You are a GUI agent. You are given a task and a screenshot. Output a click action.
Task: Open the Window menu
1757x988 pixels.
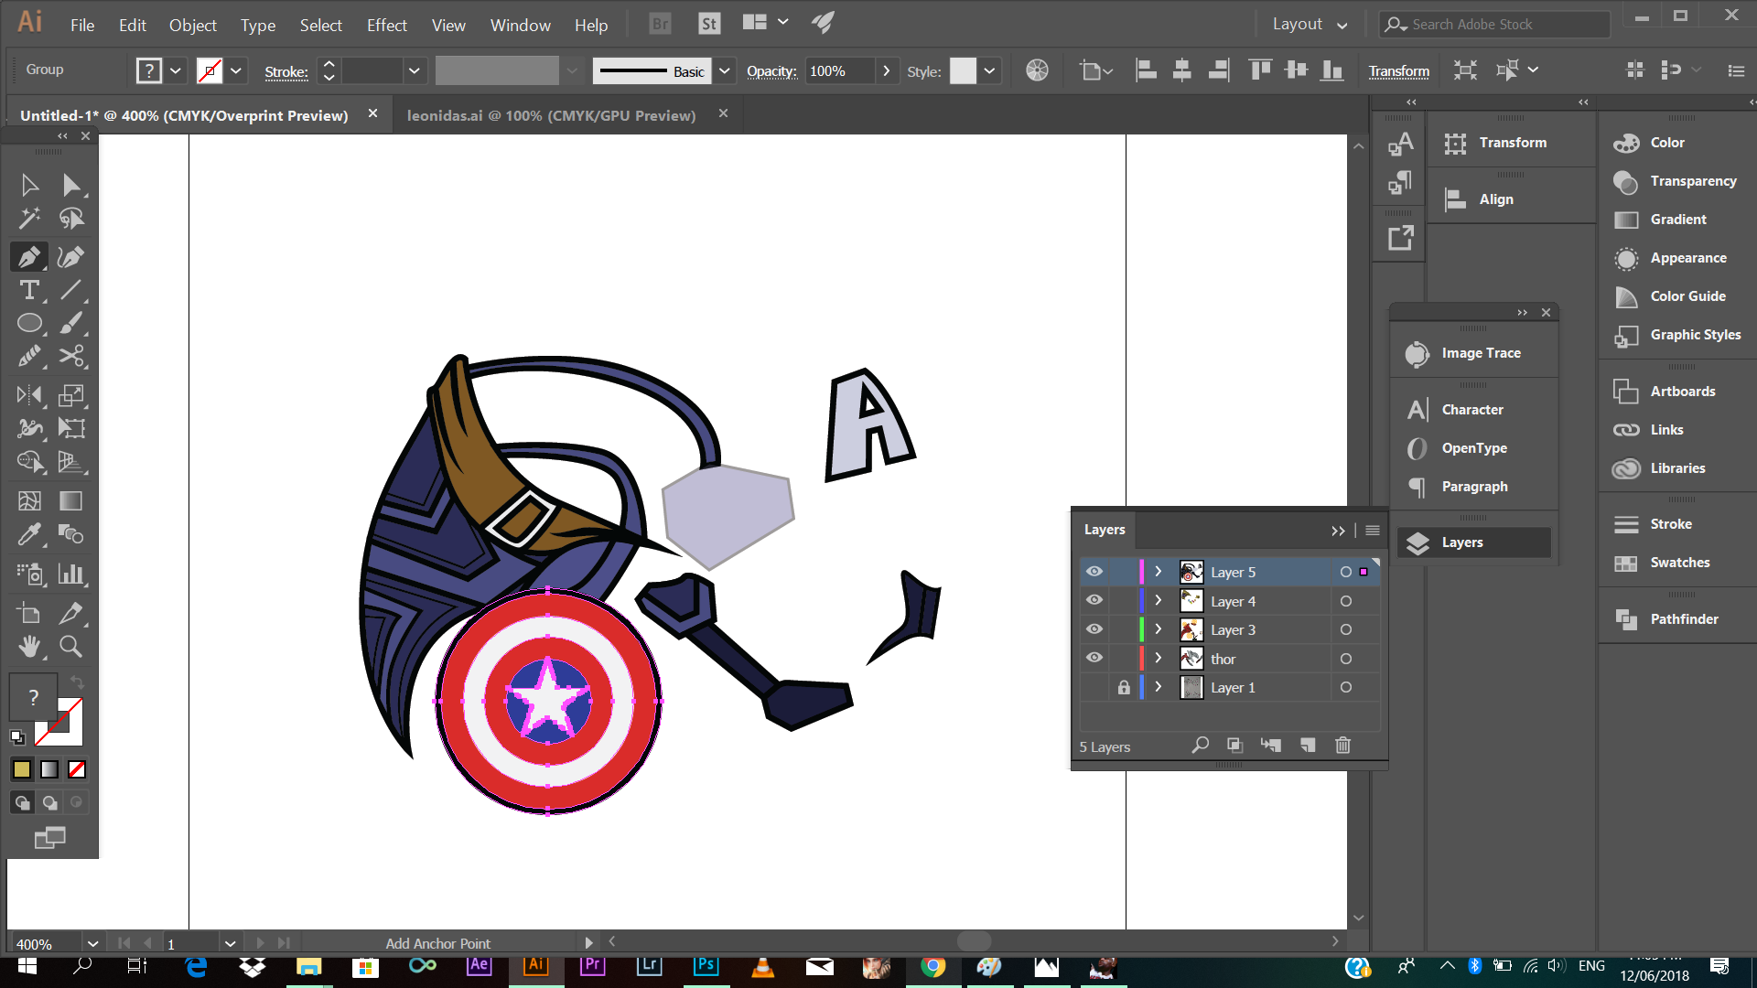pos(520,25)
